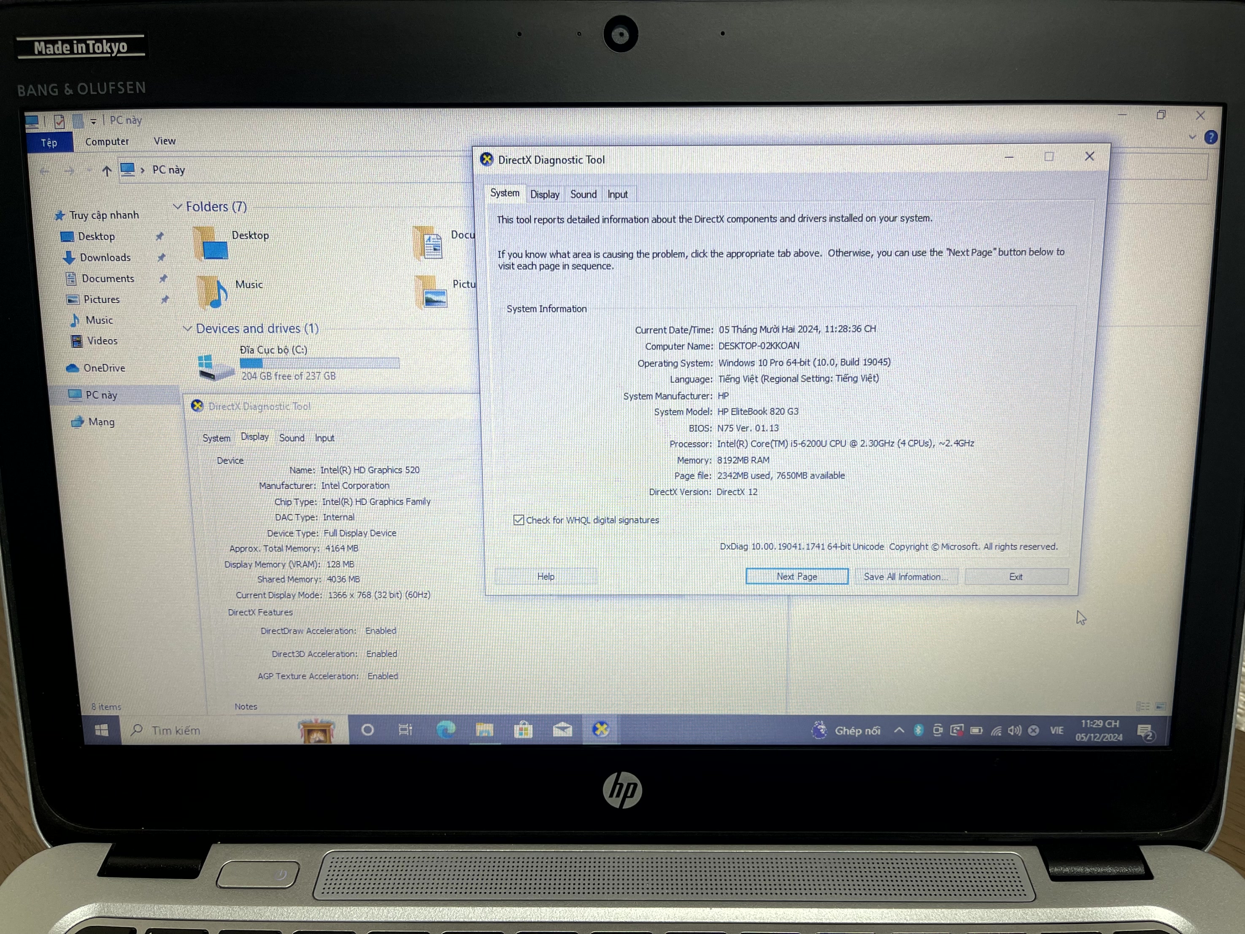Click the battery tray icon
The height and width of the screenshot is (934, 1245).
977,730
